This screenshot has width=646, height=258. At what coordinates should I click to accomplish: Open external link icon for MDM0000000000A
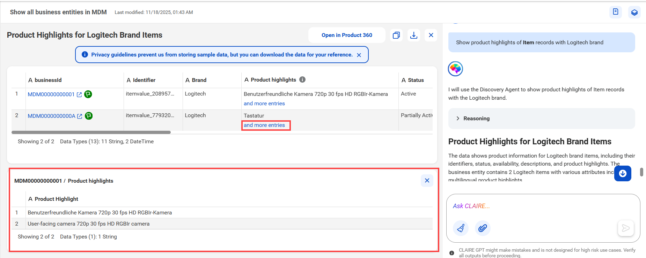click(80, 116)
